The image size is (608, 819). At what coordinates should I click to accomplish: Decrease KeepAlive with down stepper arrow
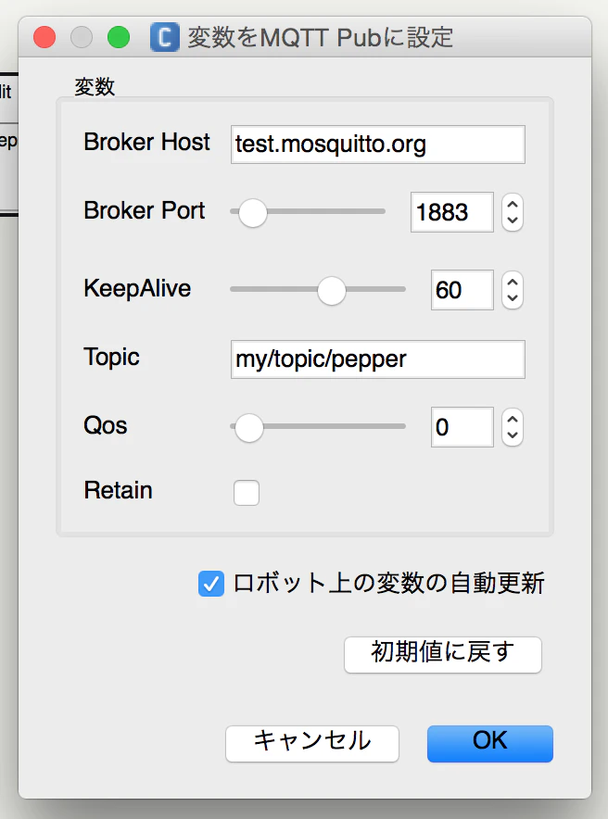point(513,298)
